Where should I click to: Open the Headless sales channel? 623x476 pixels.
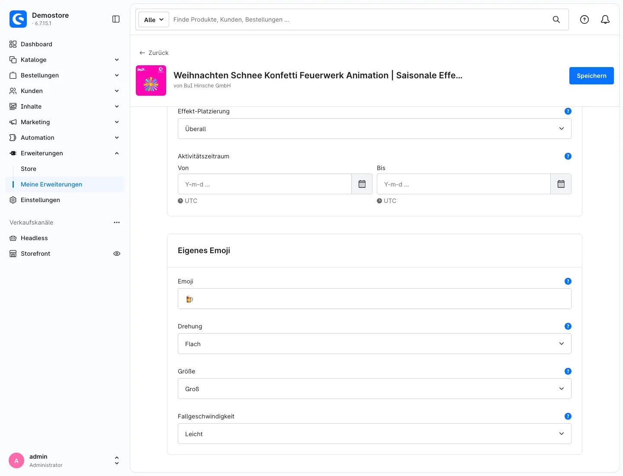65,238
